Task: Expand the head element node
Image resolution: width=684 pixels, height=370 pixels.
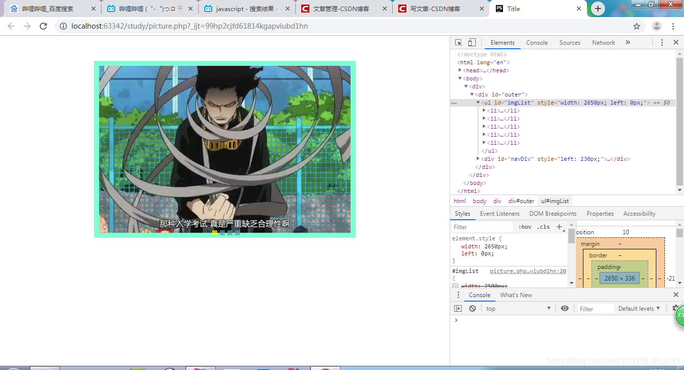Action: click(460, 70)
